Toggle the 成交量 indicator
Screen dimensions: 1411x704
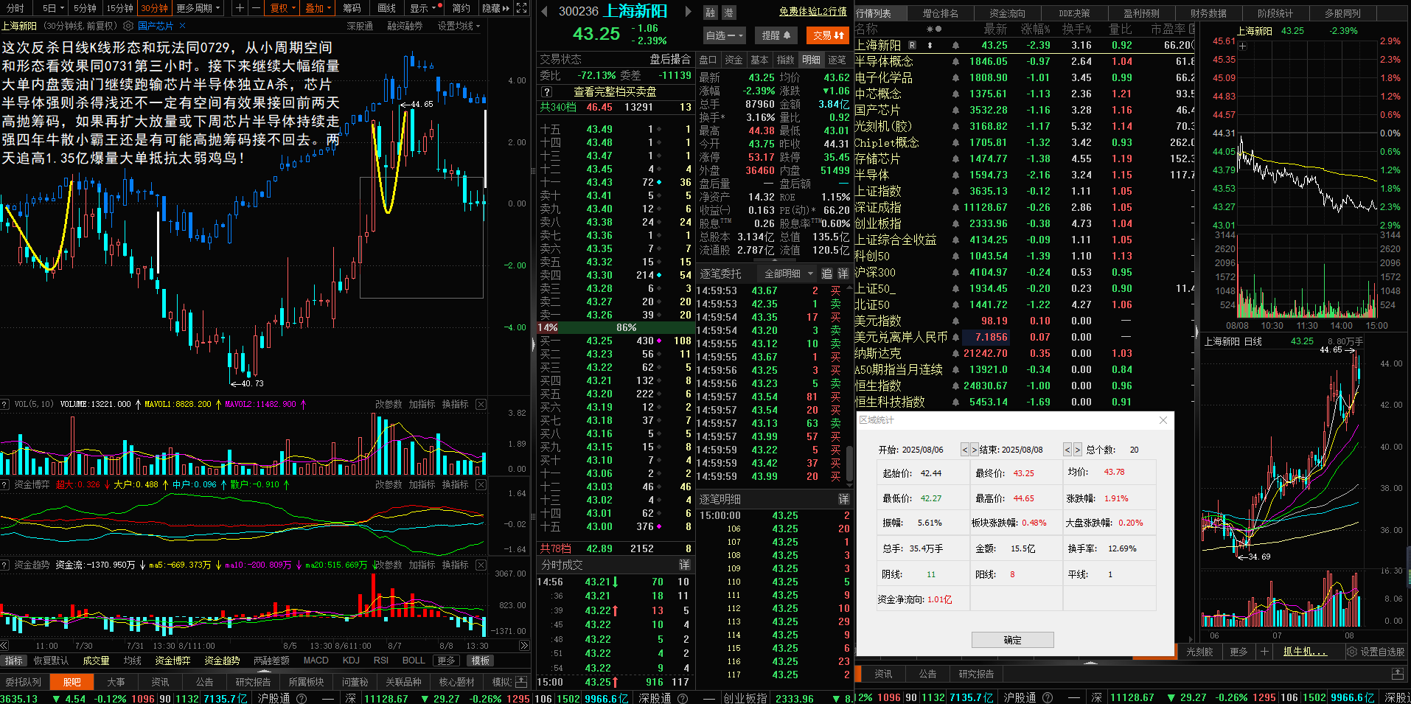[x=96, y=661]
